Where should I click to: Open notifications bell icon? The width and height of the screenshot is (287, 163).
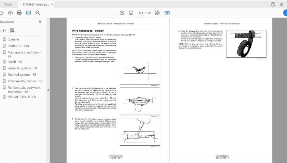click(282, 4)
